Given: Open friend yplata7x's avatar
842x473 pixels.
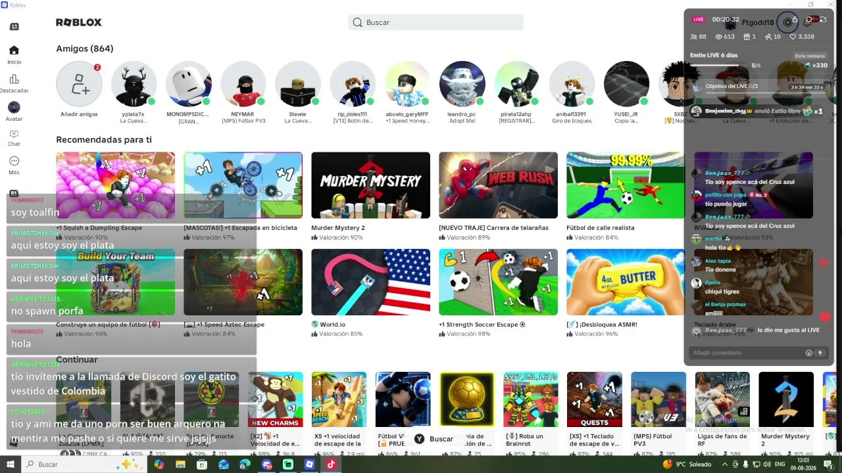Looking at the screenshot, I should pos(134,84).
